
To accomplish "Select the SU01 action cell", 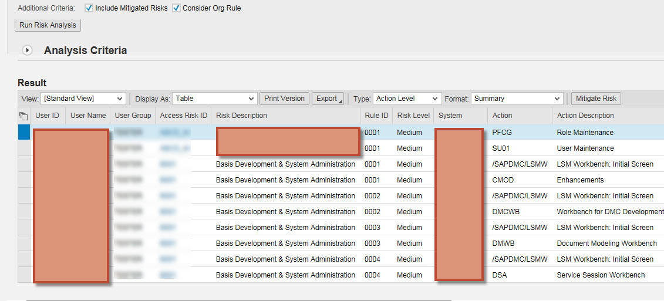I will (x=520, y=148).
